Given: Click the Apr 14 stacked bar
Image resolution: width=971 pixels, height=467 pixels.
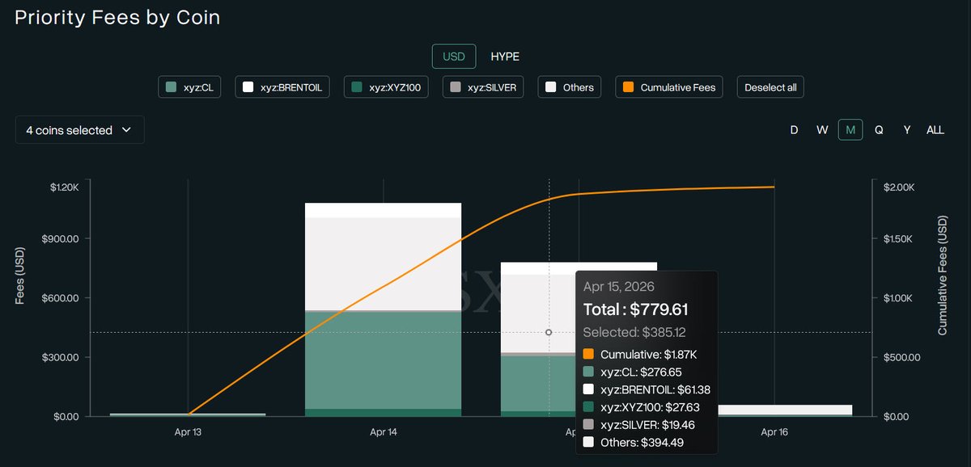Looking at the screenshot, I should tap(383, 323).
